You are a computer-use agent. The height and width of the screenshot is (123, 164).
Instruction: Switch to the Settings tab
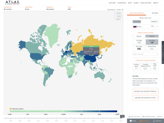pos(155,13)
